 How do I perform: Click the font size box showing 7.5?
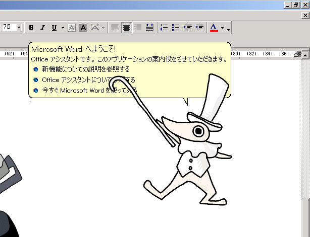click(x=9, y=27)
